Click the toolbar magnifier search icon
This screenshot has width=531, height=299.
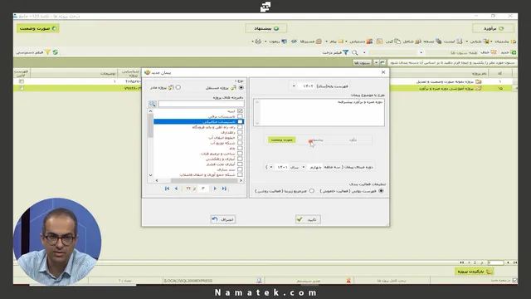[354, 52]
